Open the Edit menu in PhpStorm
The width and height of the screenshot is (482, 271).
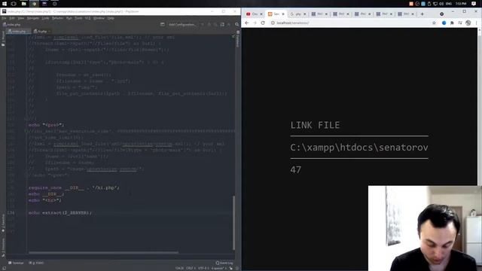[x=12, y=18]
